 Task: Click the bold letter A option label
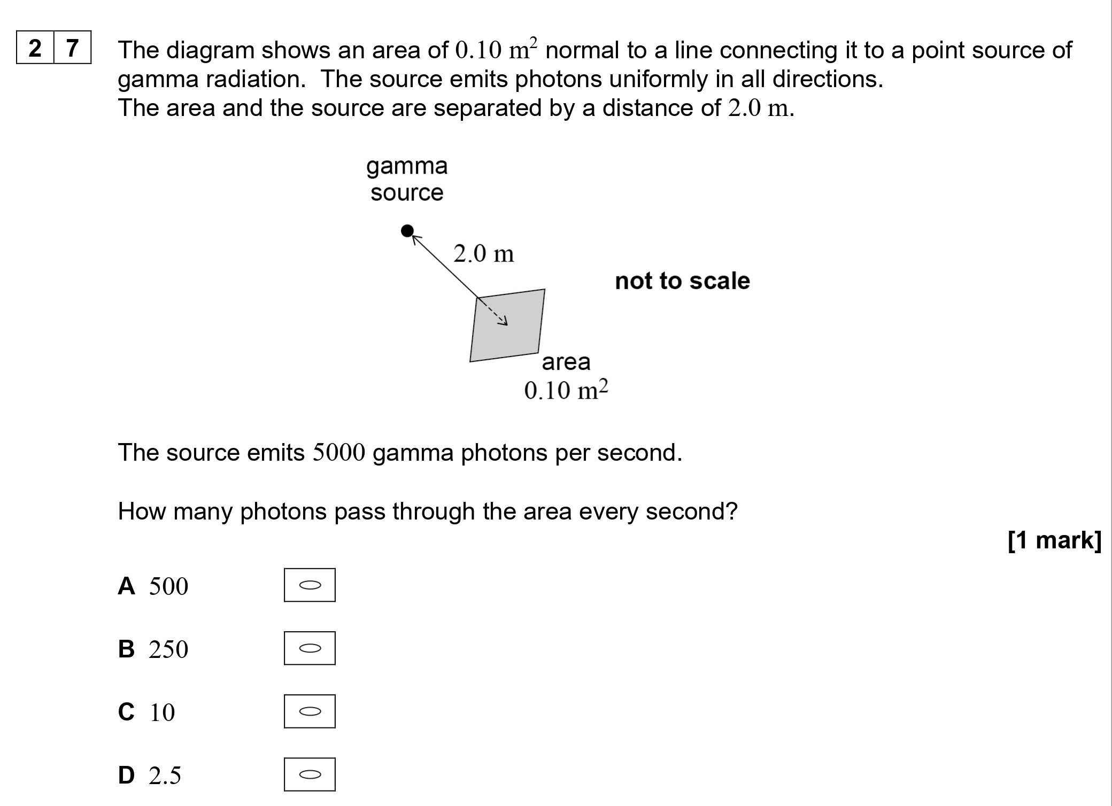pyautogui.click(x=127, y=586)
